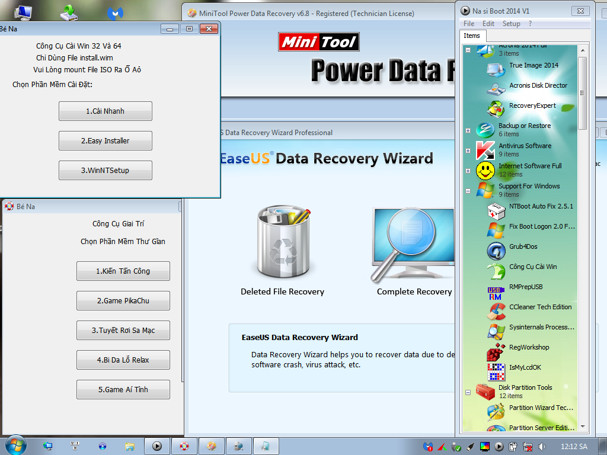
Task: Launch Fix Boot Logon 2.0
Action: 542,226
